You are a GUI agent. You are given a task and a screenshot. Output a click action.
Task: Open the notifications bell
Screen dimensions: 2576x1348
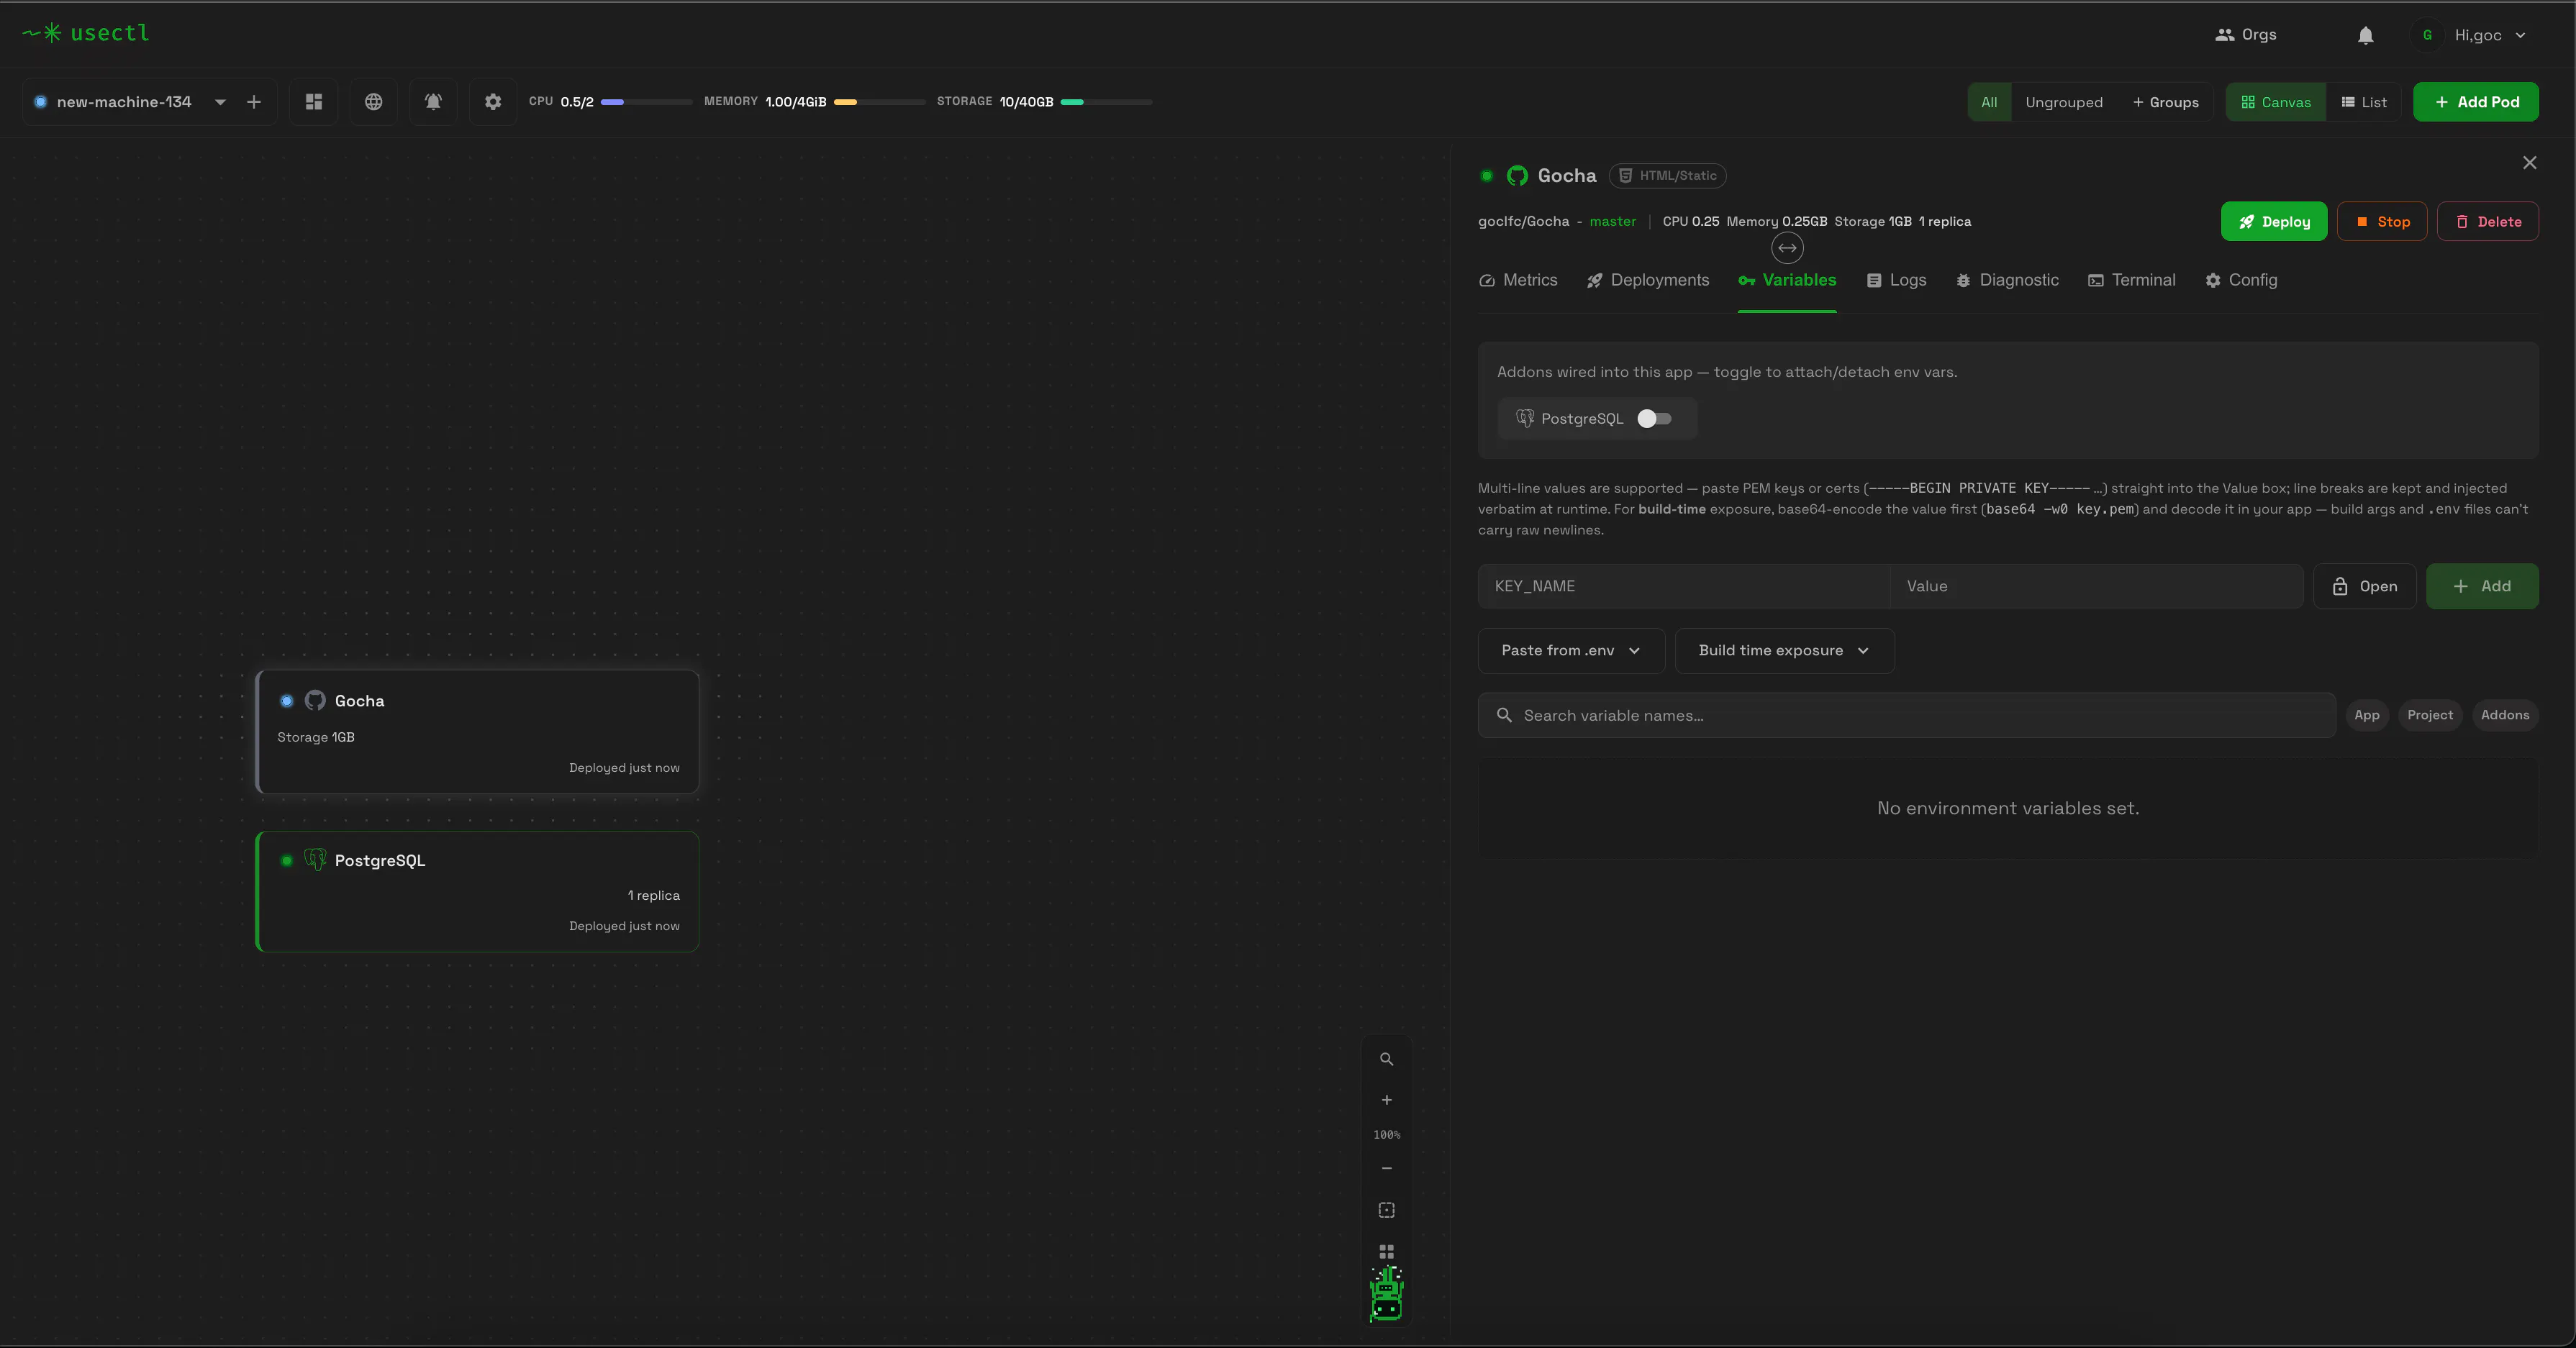click(2365, 35)
